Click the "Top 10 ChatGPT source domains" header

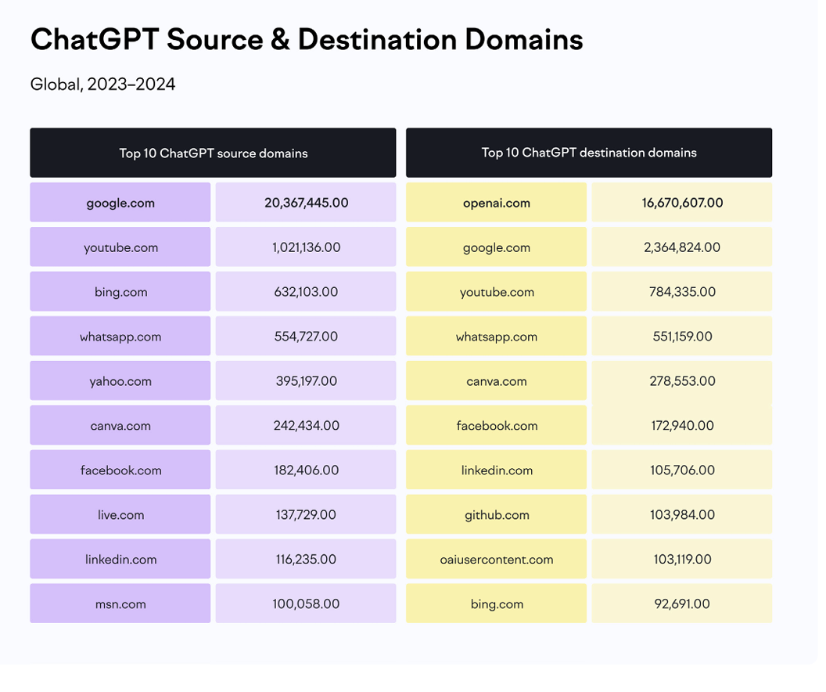point(213,153)
